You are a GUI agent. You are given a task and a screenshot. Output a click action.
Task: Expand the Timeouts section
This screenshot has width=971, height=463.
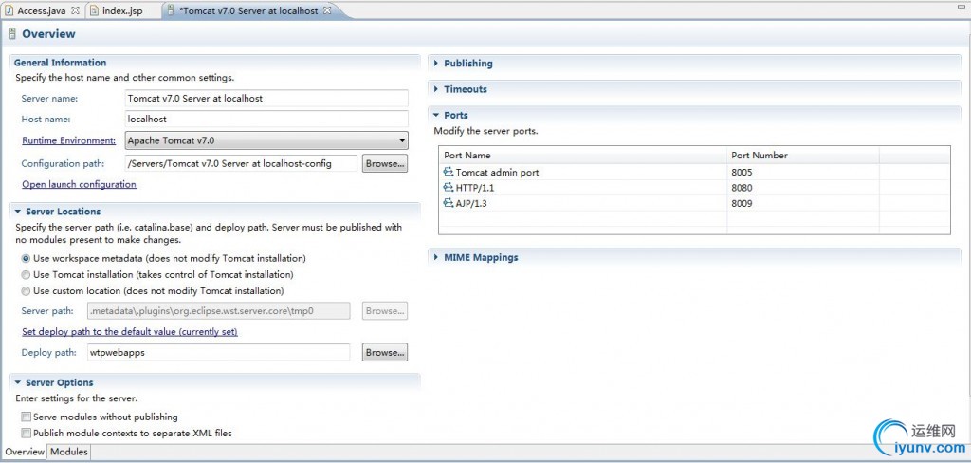pos(436,89)
